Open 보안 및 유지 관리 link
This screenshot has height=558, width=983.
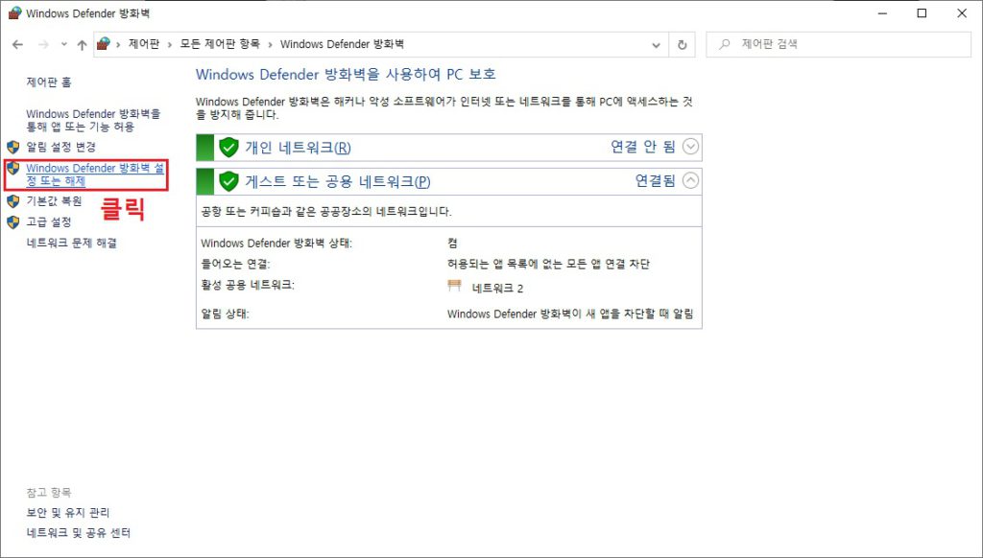pyautogui.click(x=68, y=512)
